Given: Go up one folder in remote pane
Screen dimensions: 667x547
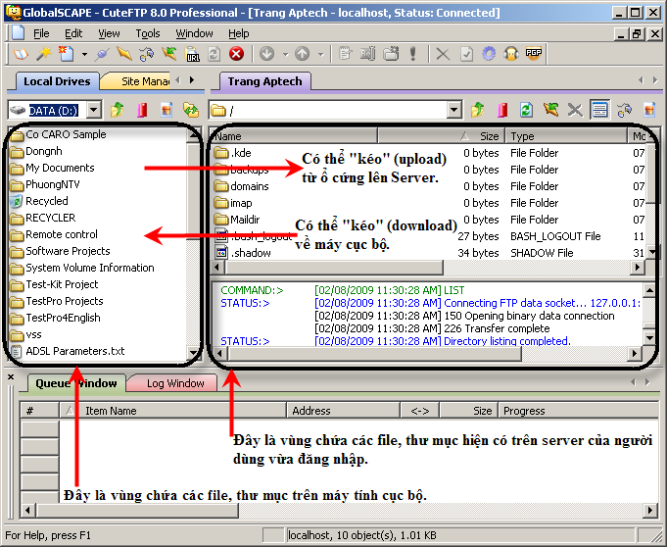Looking at the screenshot, I should (478, 110).
